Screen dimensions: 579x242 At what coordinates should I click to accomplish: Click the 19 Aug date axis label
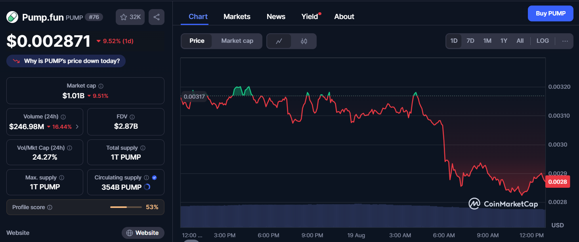pyautogui.click(x=356, y=235)
